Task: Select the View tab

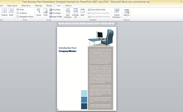Action: (59, 5)
